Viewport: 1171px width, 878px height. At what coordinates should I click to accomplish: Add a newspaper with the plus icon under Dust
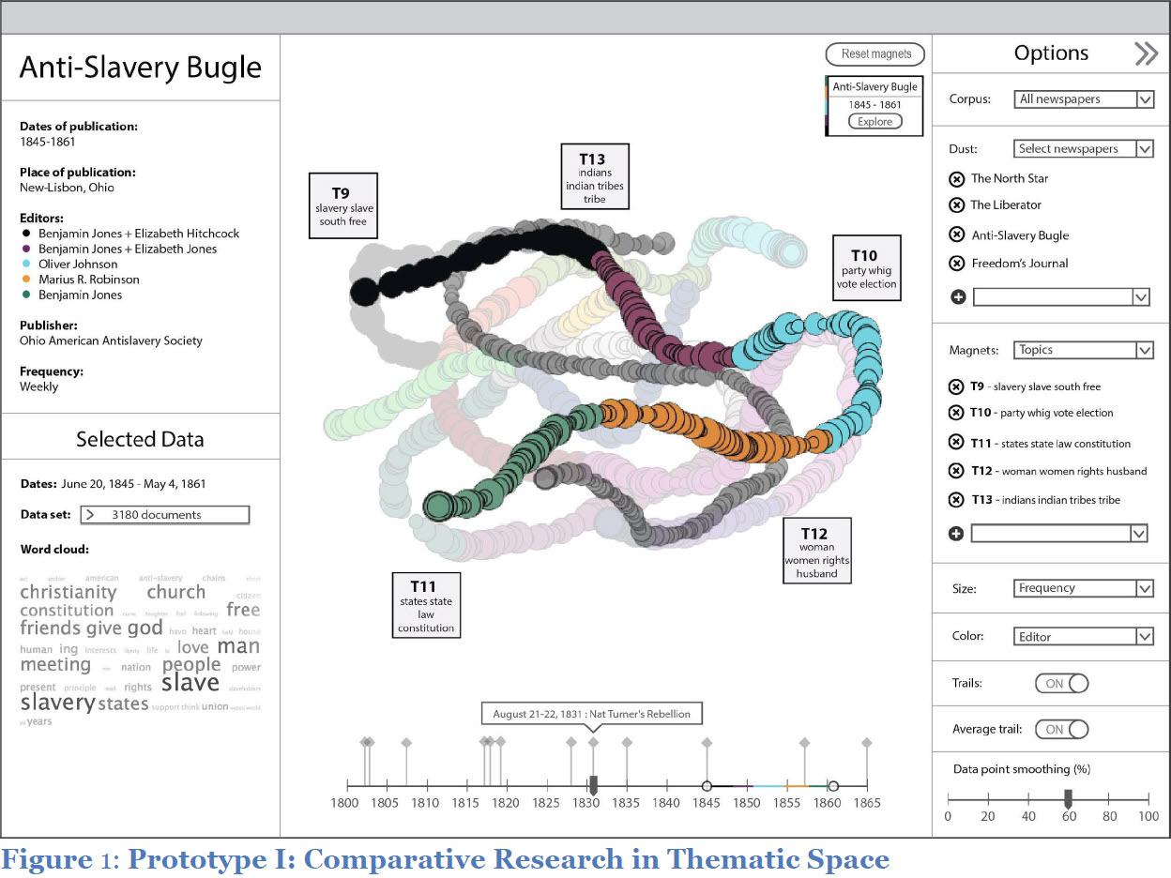(x=958, y=297)
